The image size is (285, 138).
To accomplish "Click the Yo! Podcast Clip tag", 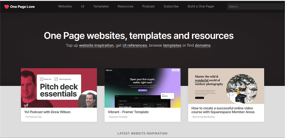I will pos(33,117).
